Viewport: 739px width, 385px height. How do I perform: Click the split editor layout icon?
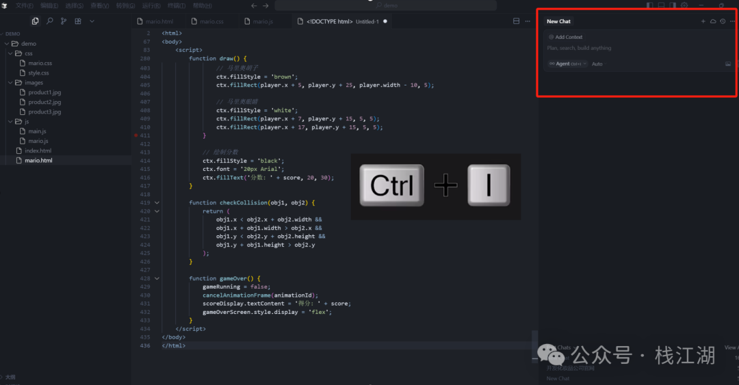516,21
